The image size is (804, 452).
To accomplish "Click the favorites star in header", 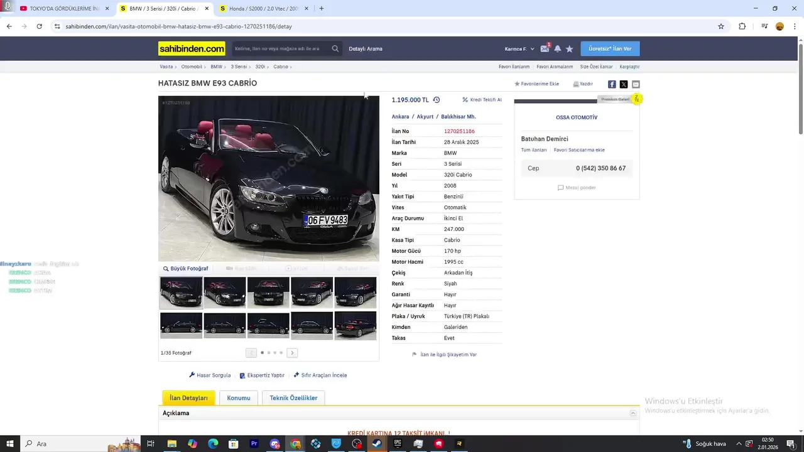I will (570, 48).
